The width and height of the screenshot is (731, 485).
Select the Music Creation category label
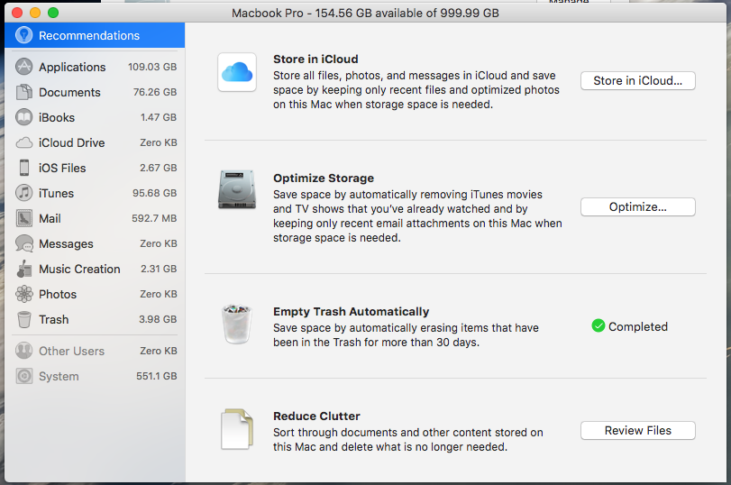tap(79, 269)
